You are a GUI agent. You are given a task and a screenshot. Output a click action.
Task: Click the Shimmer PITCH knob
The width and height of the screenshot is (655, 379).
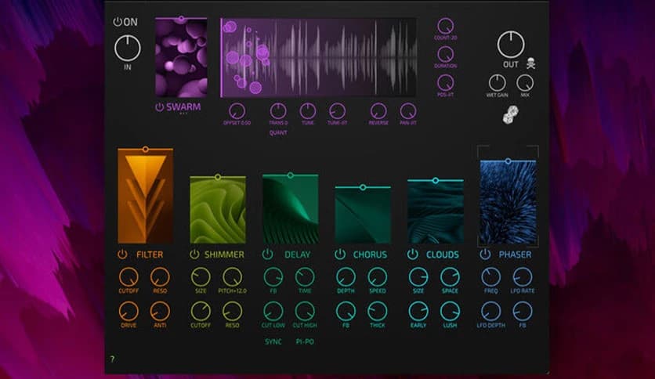click(232, 277)
